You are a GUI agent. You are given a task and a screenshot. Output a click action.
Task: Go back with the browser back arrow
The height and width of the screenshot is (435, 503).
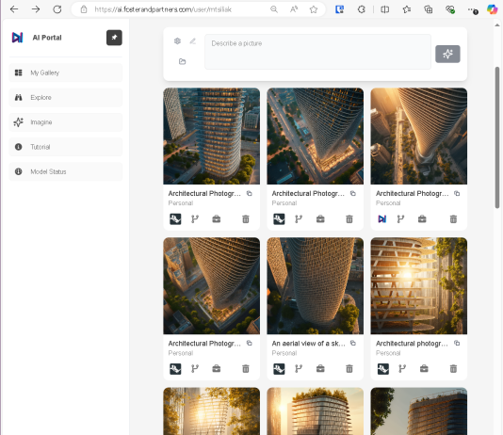click(14, 9)
